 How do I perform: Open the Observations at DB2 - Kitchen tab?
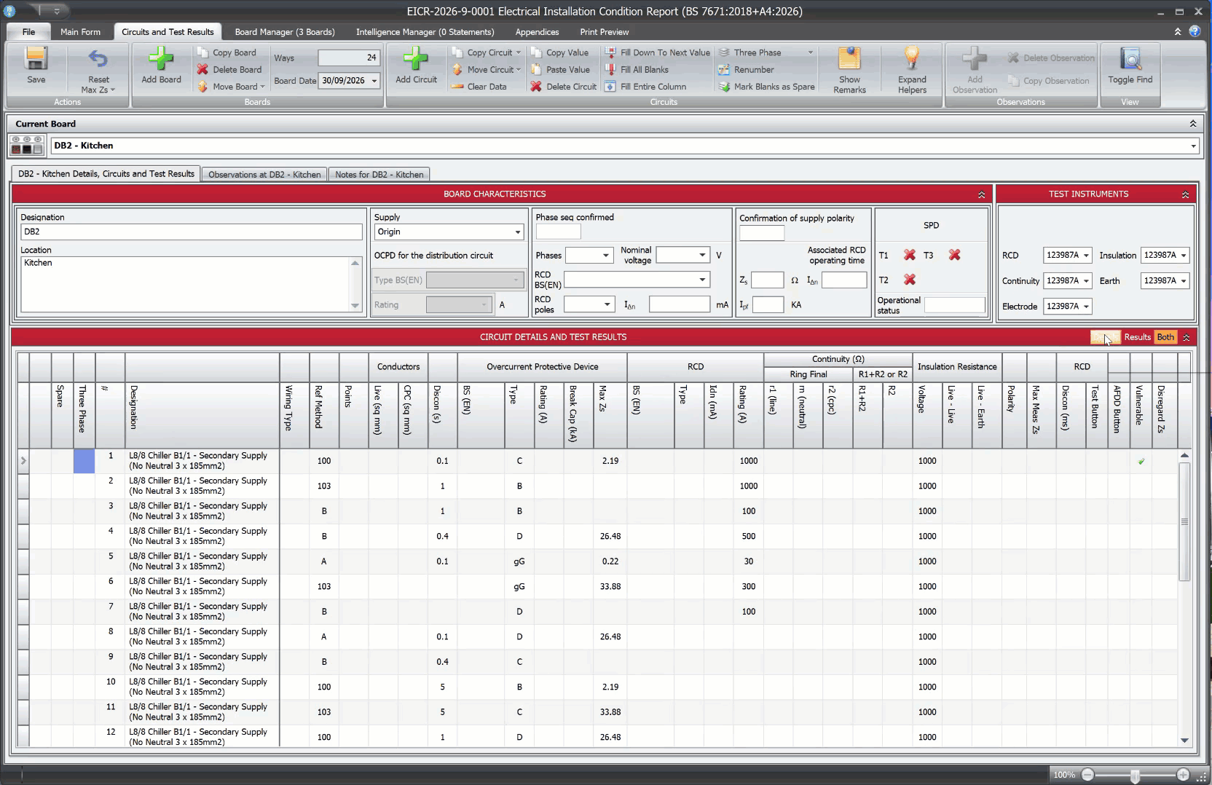point(264,175)
